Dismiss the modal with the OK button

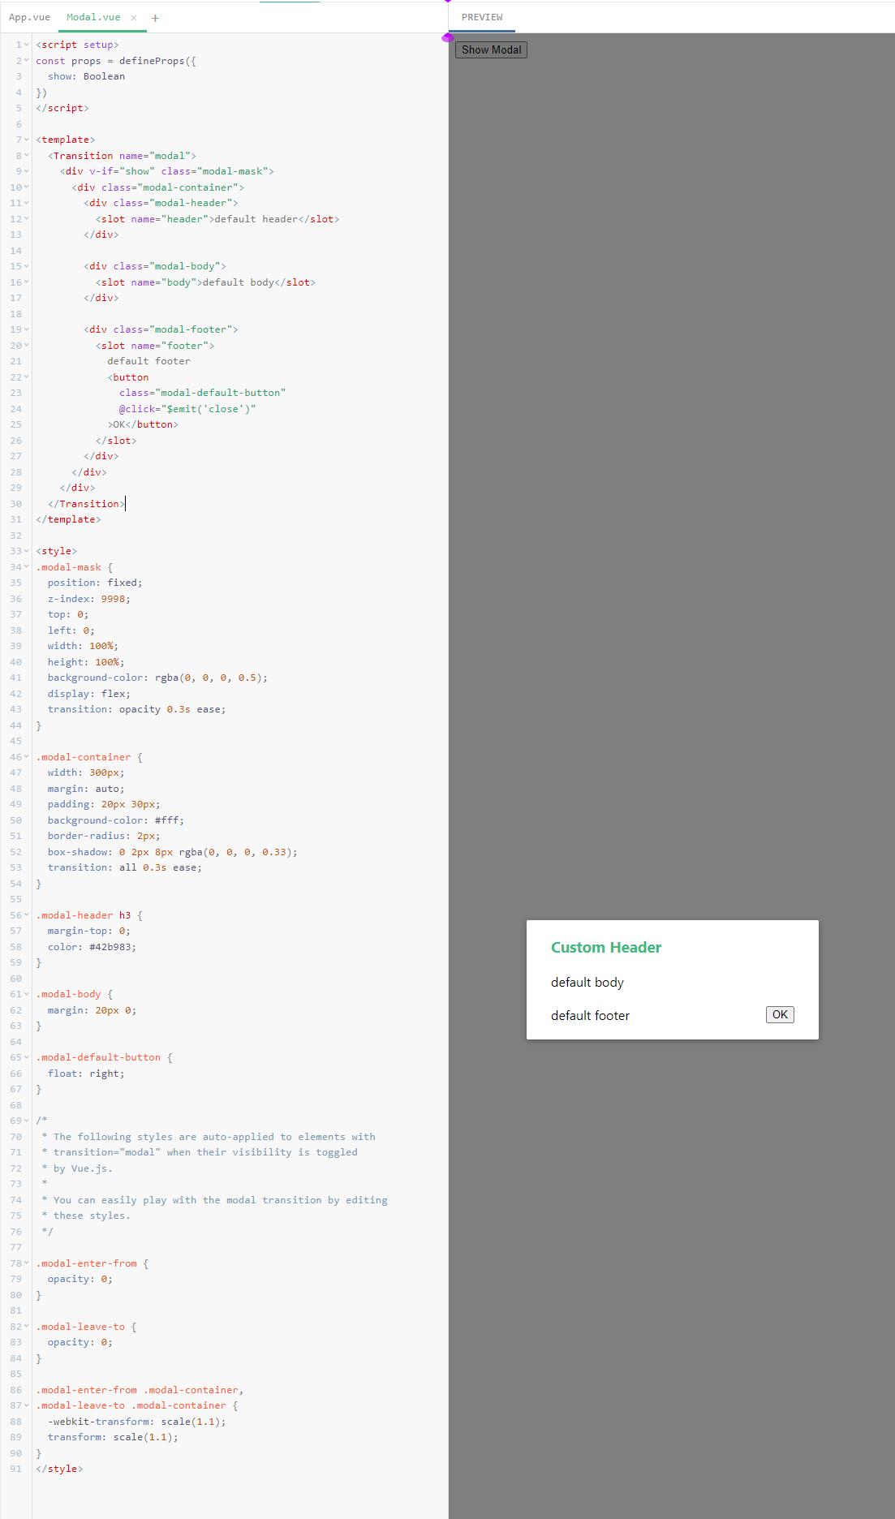[780, 1014]
